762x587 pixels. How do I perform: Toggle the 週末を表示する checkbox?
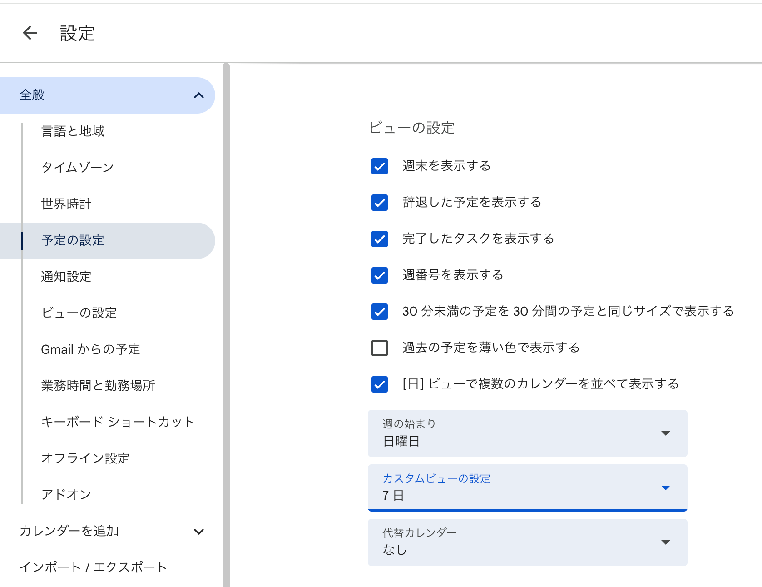click(x=380, y=166)
